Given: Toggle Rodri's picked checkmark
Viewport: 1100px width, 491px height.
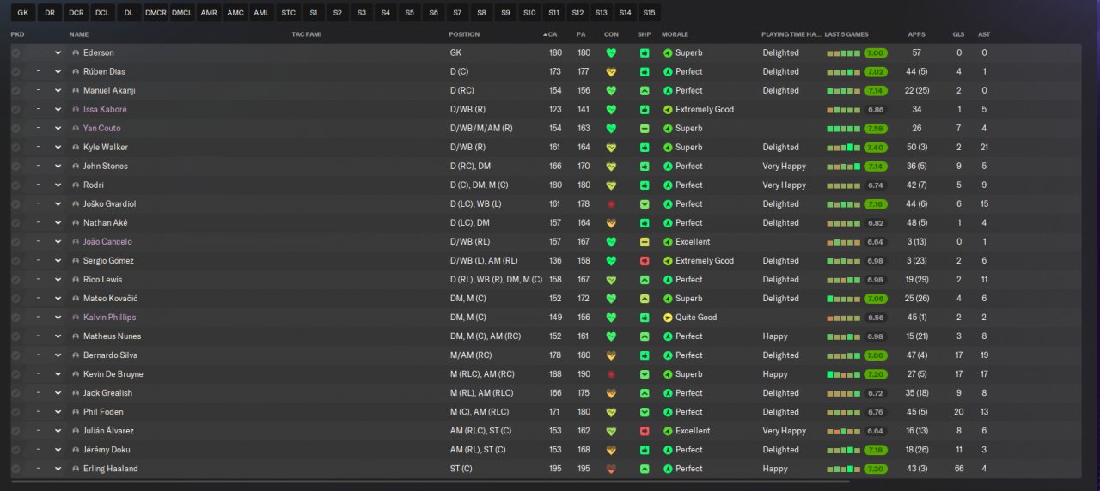Looking at the screenshot, I should point(15,185).
